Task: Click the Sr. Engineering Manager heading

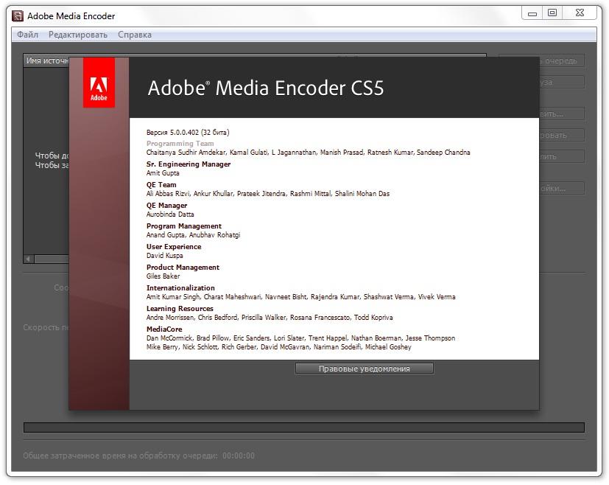Action: 189,164
